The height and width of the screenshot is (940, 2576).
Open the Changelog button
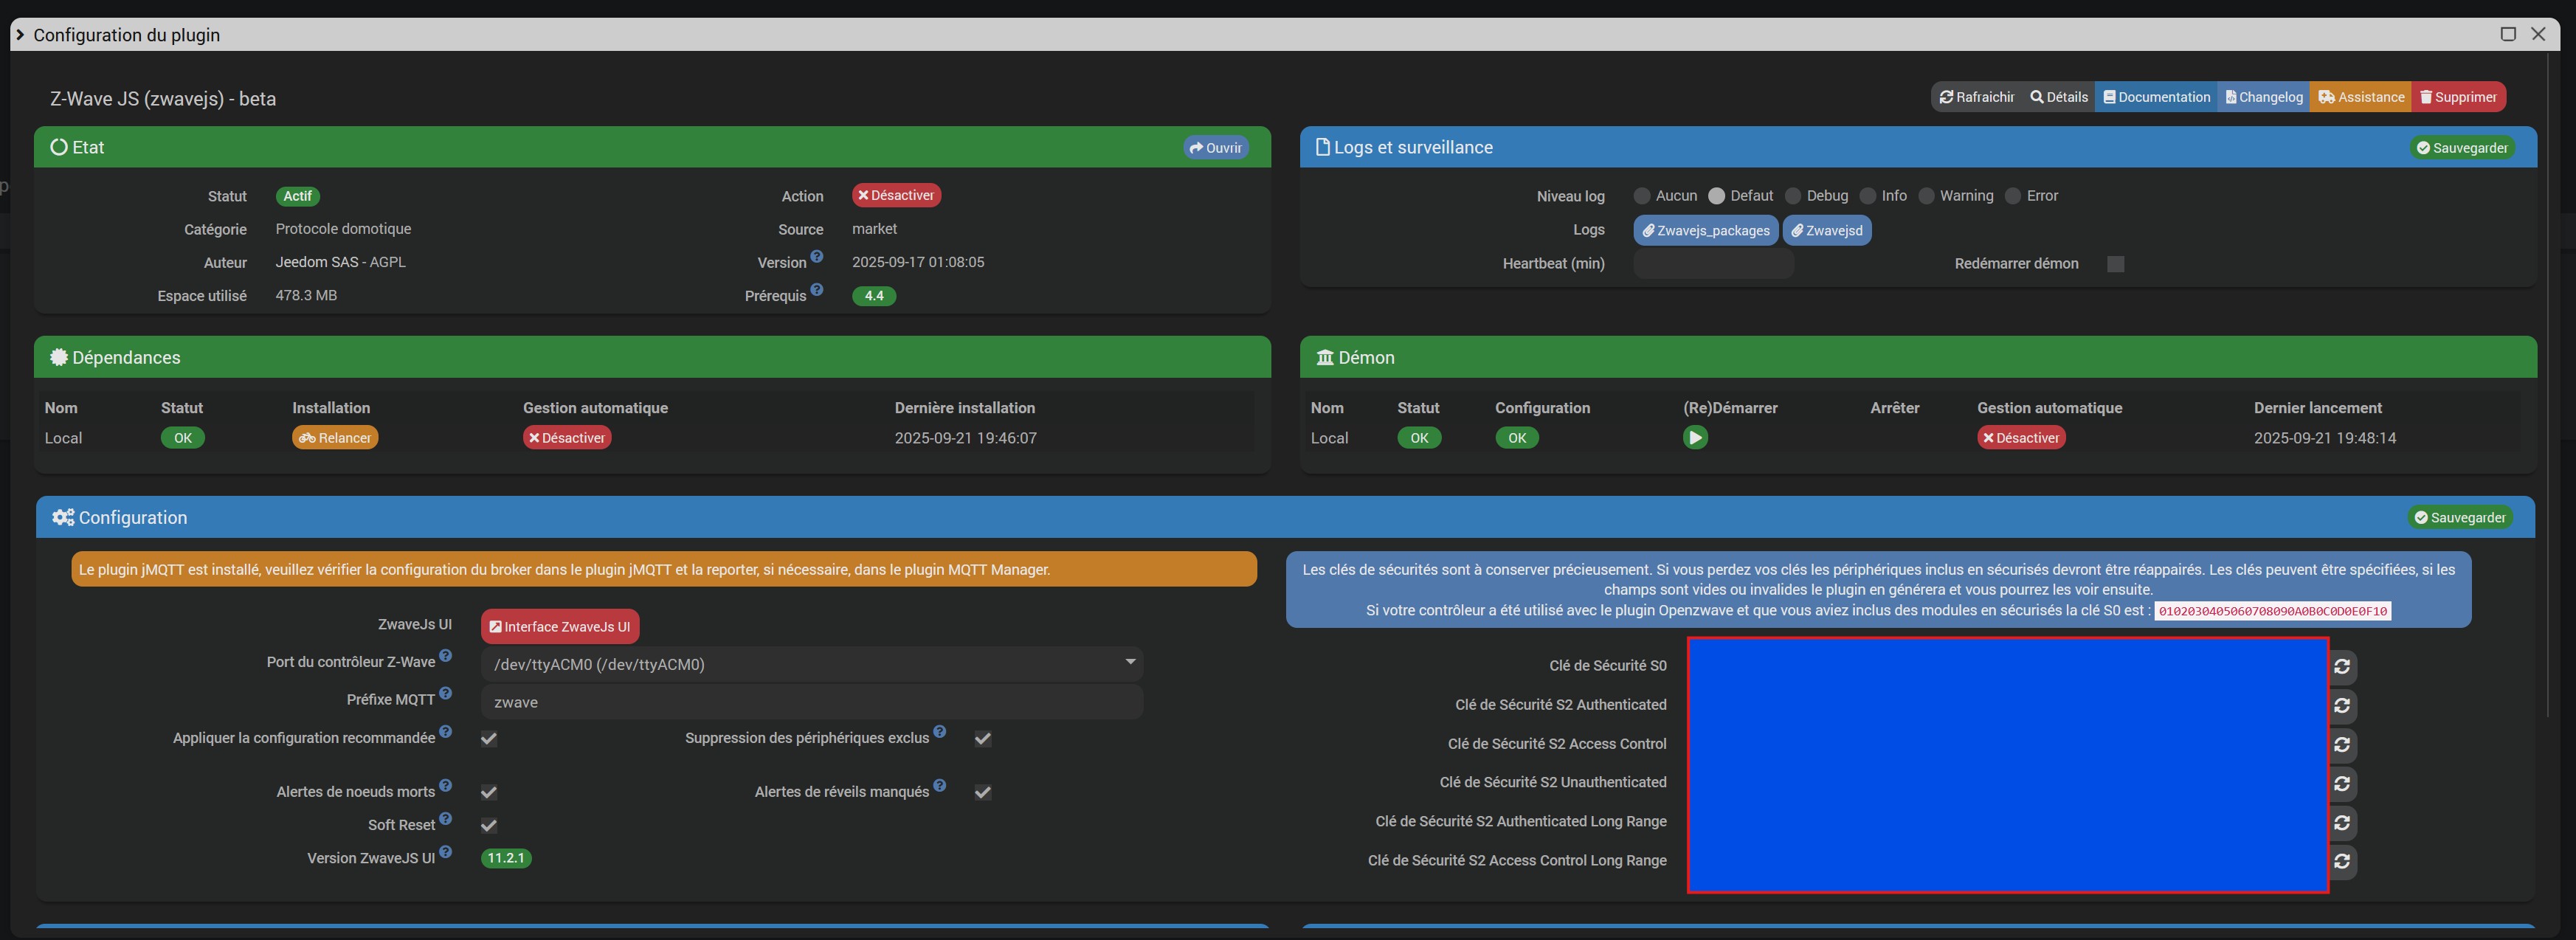click(2263, 97)
